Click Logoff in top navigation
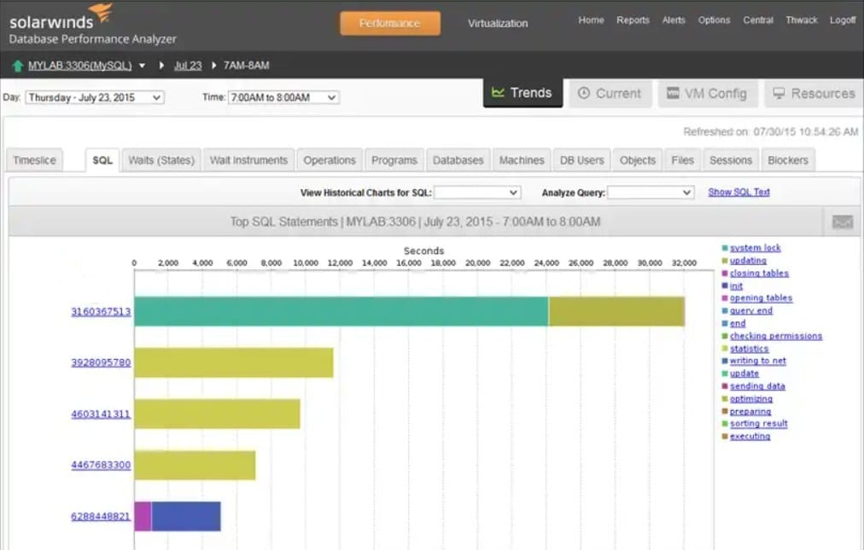Screen dimensions: 864x550 [x=843, y=20]
